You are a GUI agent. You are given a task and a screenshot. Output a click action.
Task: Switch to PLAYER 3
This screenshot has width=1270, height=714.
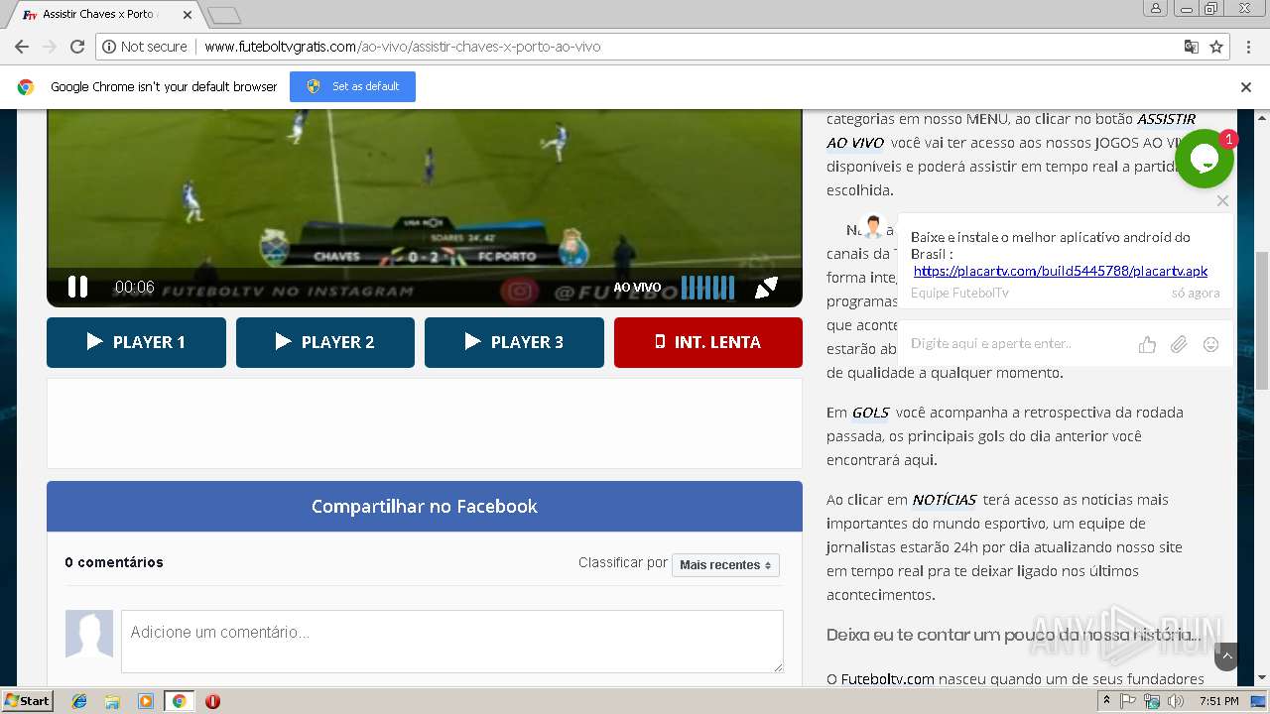(514, 342)
